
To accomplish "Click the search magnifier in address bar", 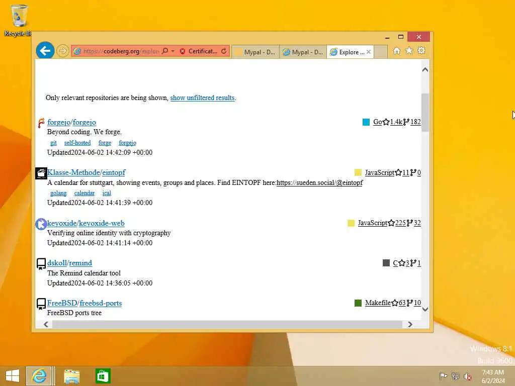I will pos(165,51).
